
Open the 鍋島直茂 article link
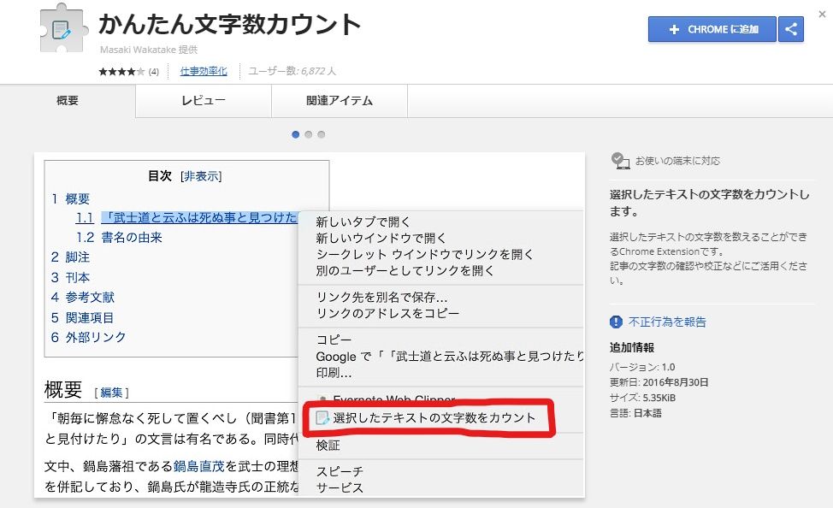(198, 467)
